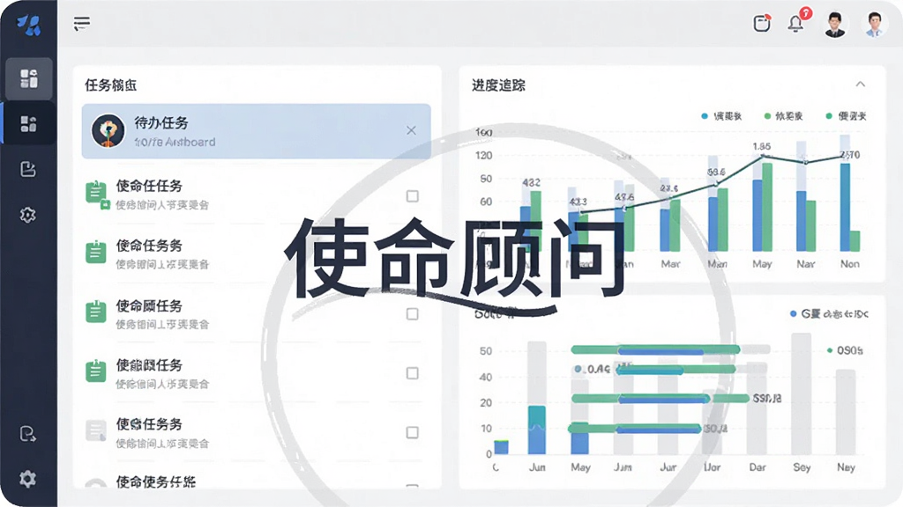Collapse the 进度追踪 panel with the chevron
The width and height of the screenshot is (903, 507).
(x=861, y=84)
